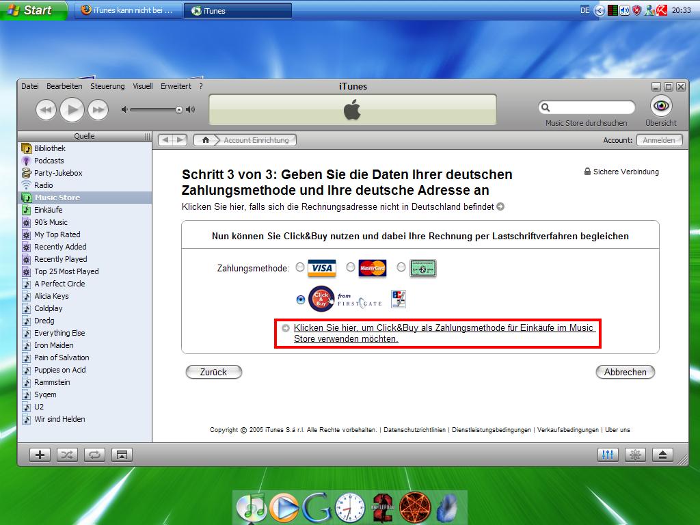Select the MasterCard radio button
The width and height of the screenshot is (700, 525).
[x=351, y=267]
